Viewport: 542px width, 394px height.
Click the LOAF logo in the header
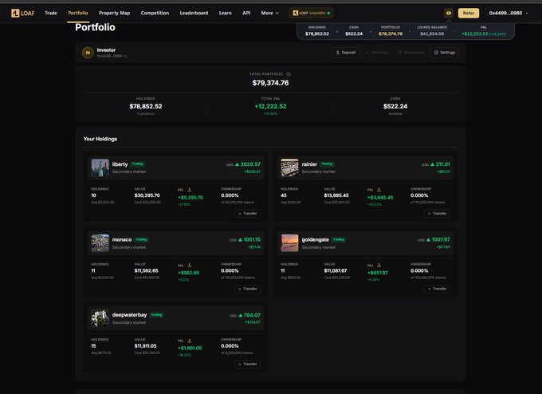[23, 13]
